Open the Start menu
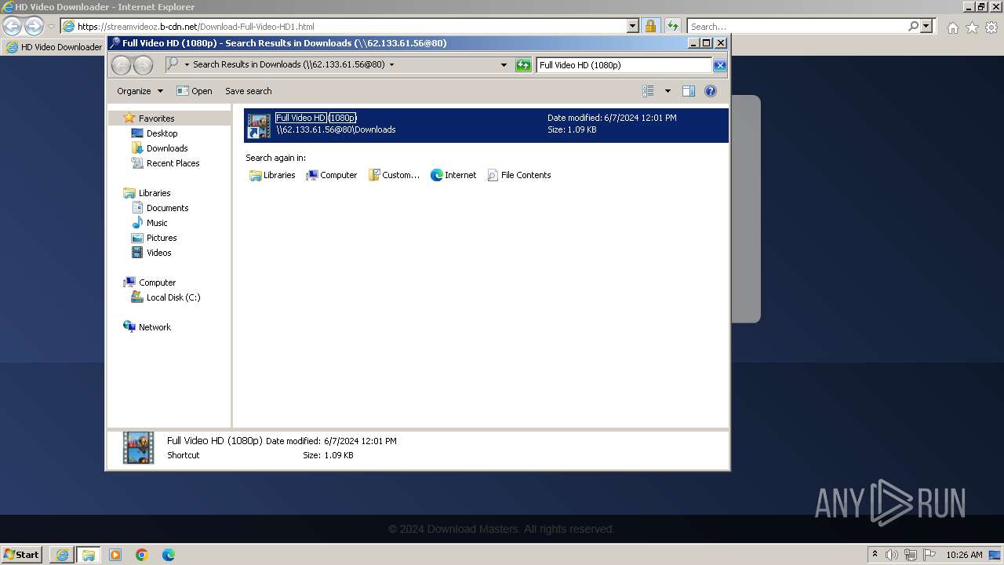 pos(22,554)
